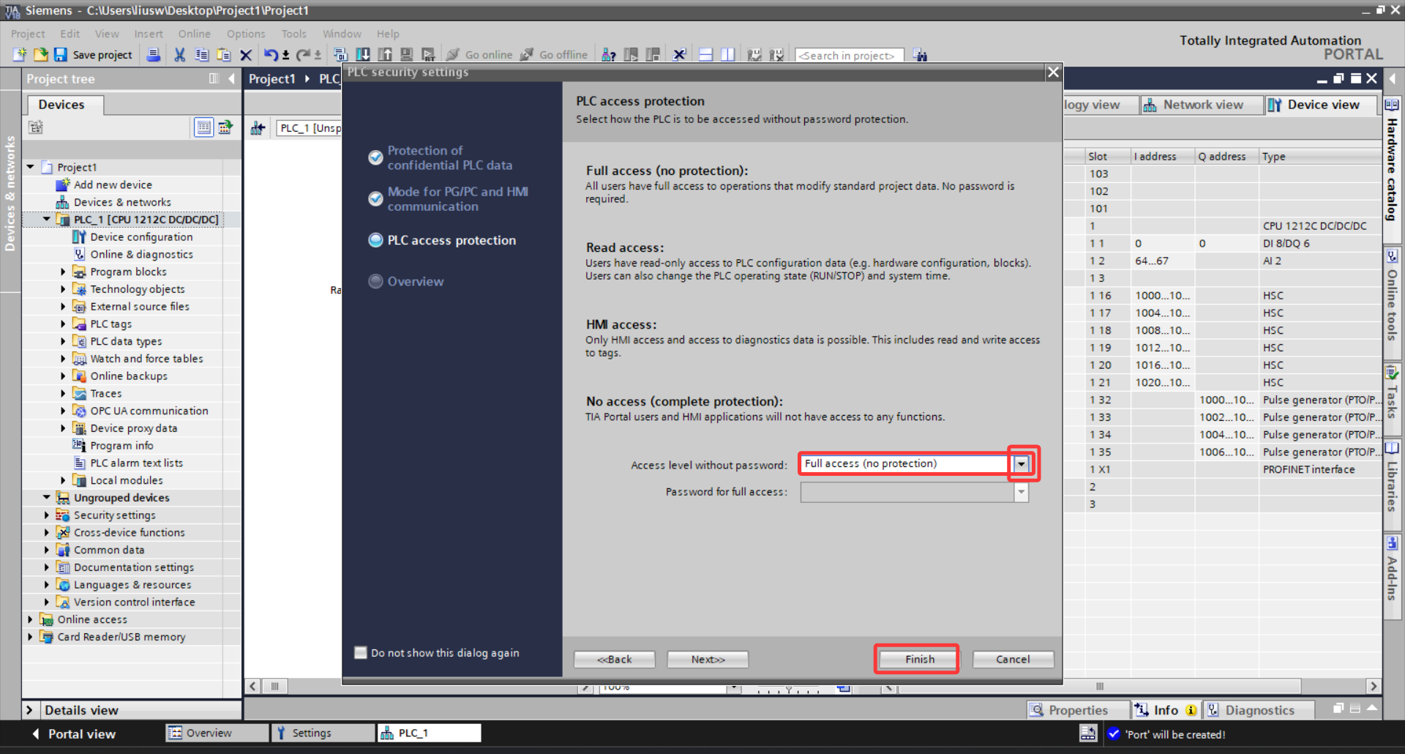The width and height of the screenshot is (1405, 754).
Task: Switch to the Device view tab
Action: pos(1321,105)
